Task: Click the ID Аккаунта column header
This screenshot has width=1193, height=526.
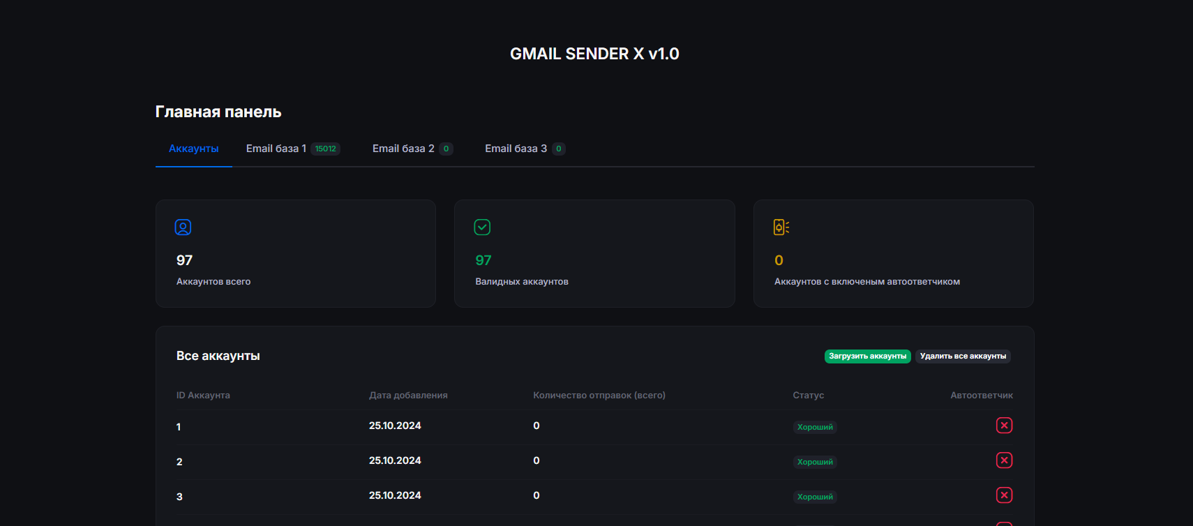Action: coord(203,396)
